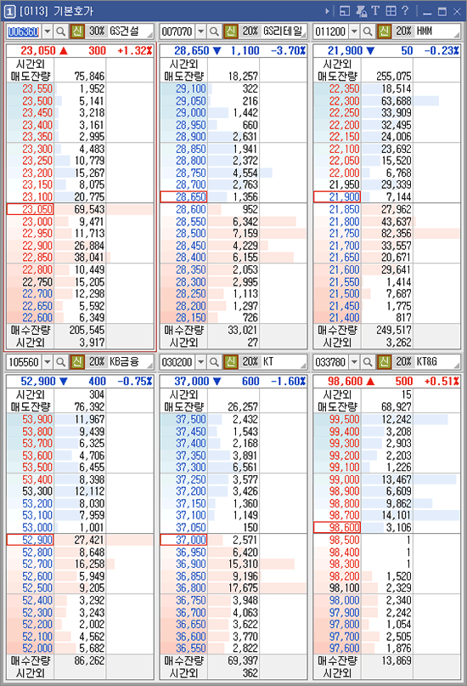
Task: Click the grid layout icon in title bar
Action: point(391,10)
